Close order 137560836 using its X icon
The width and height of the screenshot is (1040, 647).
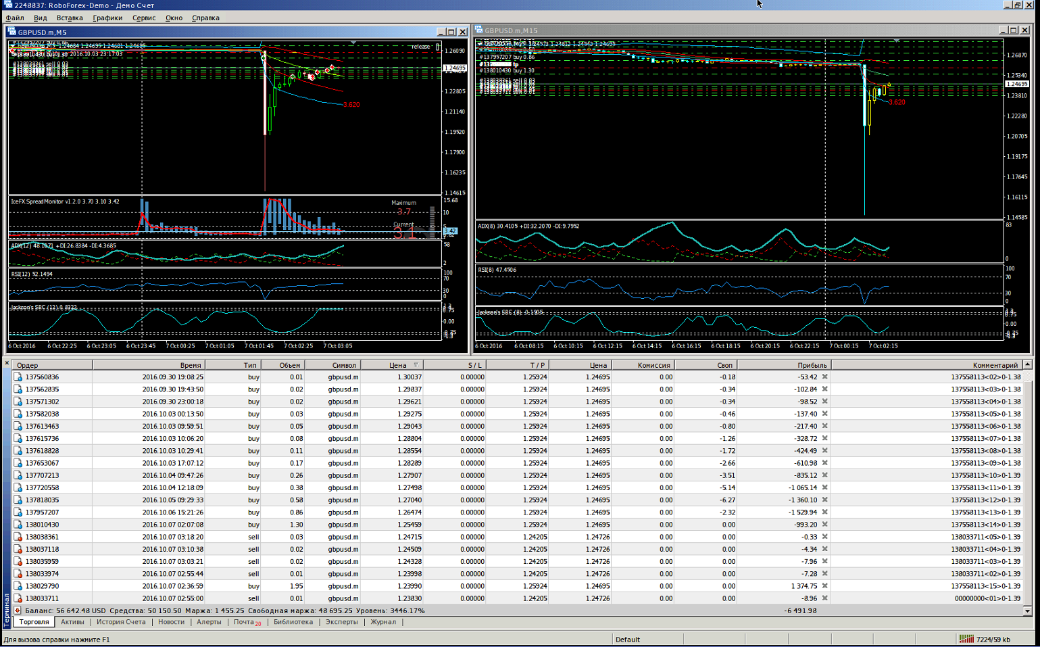point(824,377)
